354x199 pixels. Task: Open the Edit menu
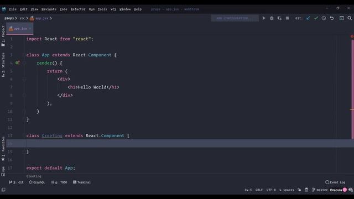pyautogui.click(x=23, y=9)
